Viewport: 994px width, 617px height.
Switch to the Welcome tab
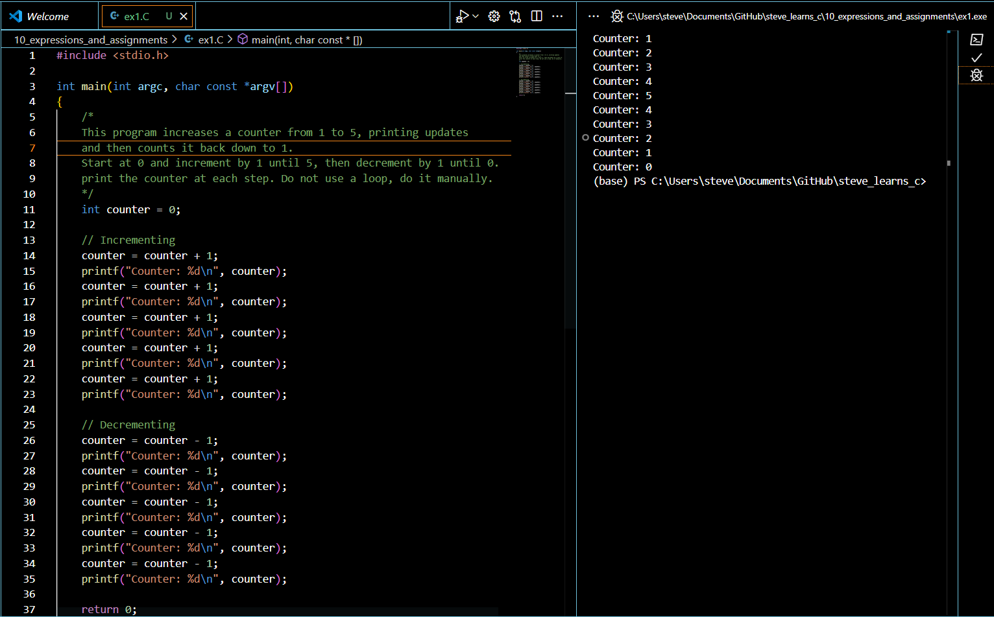pos(48,16)
